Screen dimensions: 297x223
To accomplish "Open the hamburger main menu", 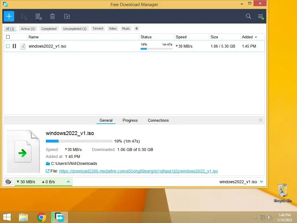I will 261,17.
